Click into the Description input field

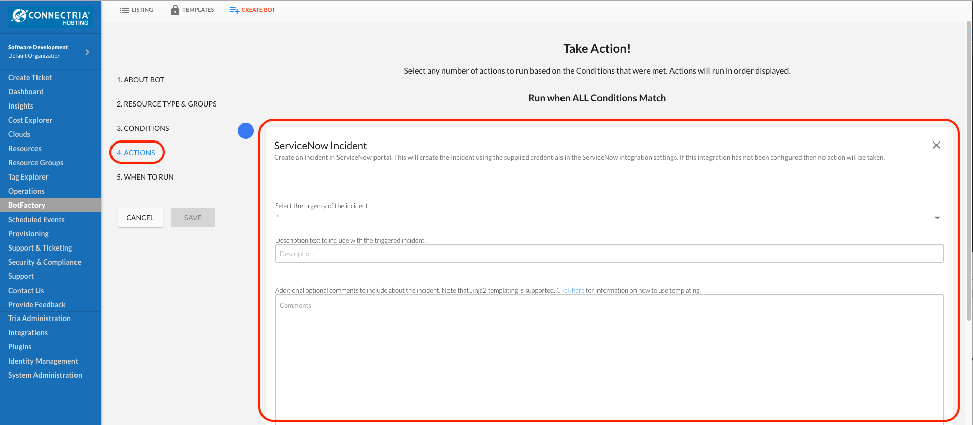[x=609, y=254]
